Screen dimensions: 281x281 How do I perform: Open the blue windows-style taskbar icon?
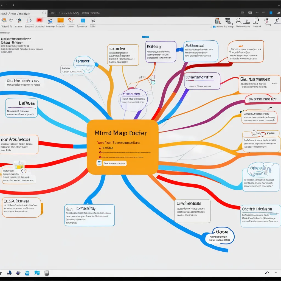pos(37,273)
